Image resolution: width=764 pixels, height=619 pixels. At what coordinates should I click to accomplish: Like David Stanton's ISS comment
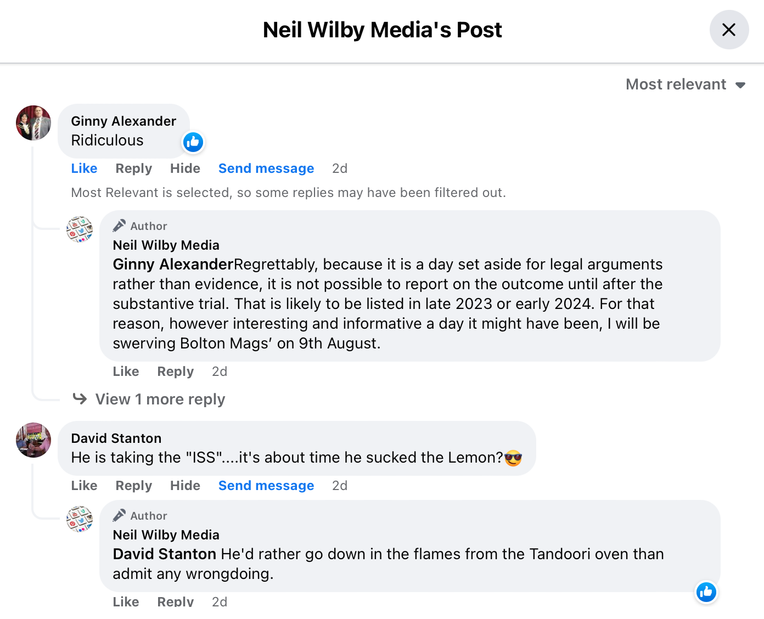(x=83, y=486)
